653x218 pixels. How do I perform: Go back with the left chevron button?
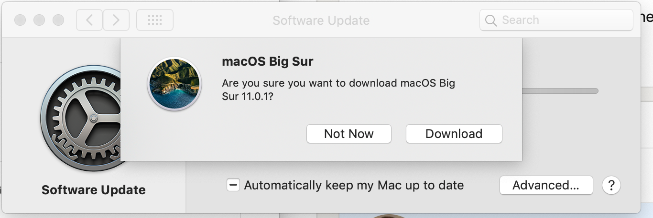coord(89,20)
